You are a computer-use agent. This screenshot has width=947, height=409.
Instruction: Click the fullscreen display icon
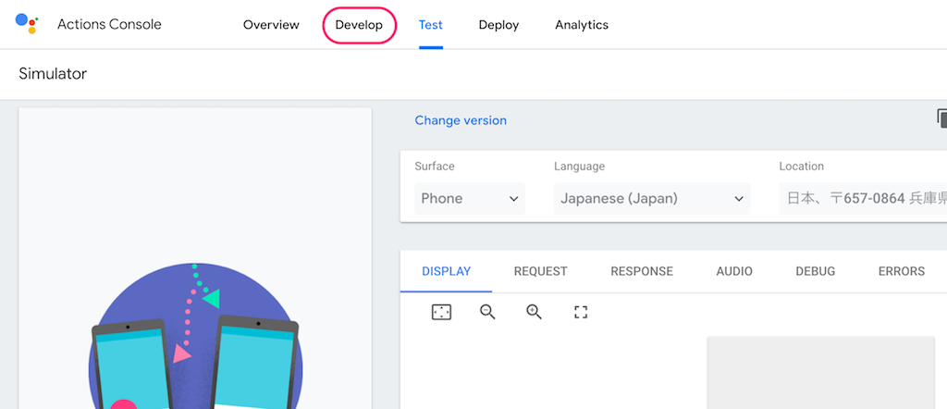coord(581,312)
